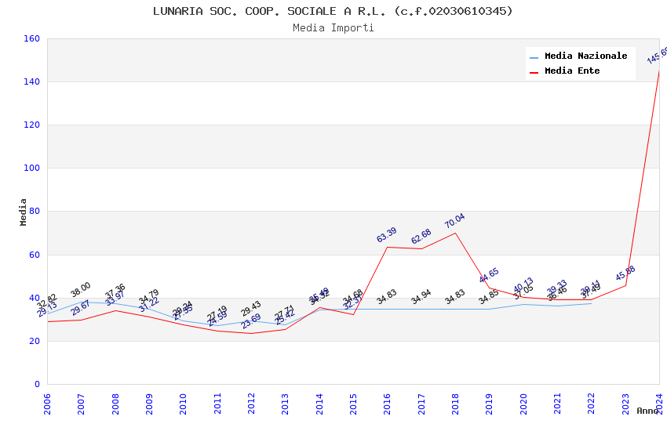Click the 2015 year label
The height and width of the screenshot is (431, 667).
pyautogui.click(x=353, y=404)
